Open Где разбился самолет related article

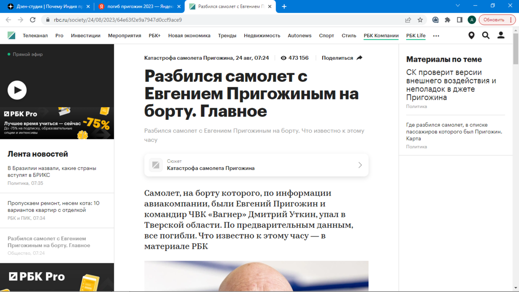(454, 132)
